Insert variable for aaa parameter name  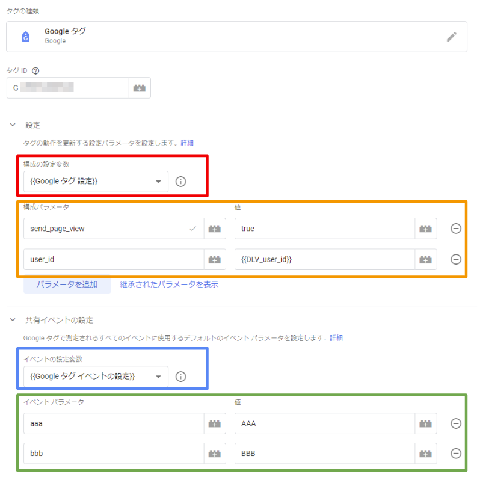pyautogui.click(x=215, y=423)
